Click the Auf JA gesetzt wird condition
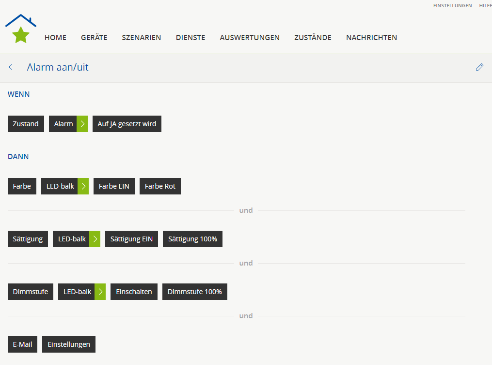Image resolution: width=492 pixels, height=371 pixels. (127, 124)
